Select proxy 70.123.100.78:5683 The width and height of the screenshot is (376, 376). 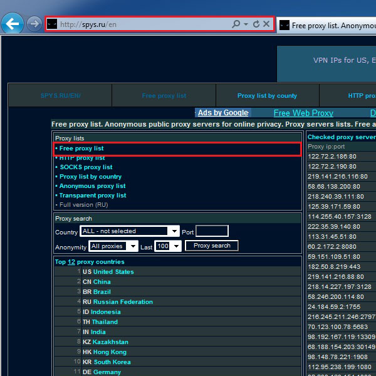coord(338,327)
